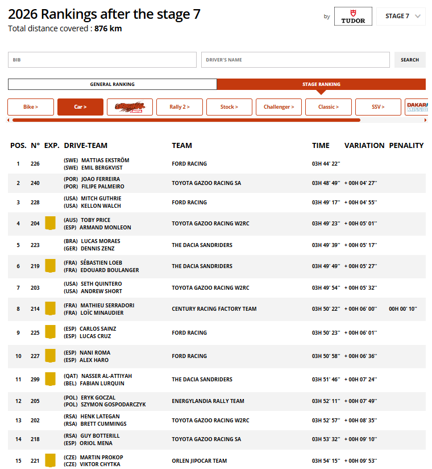Click the penalty value 00H 00' 10"

pos(402,308)
